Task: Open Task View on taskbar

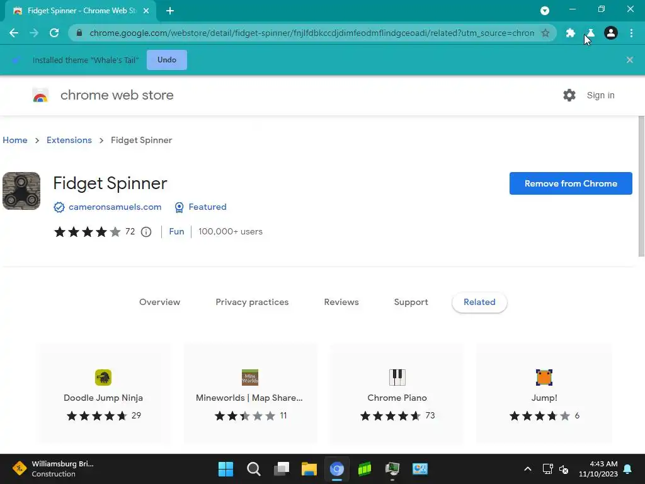Action: click(282, 469)
